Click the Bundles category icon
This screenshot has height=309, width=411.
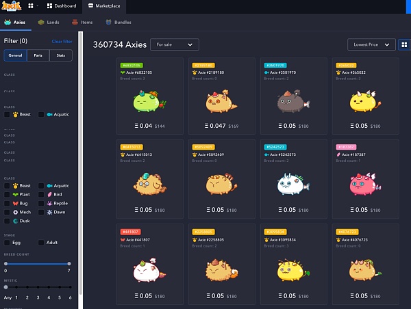click(108, 23)
